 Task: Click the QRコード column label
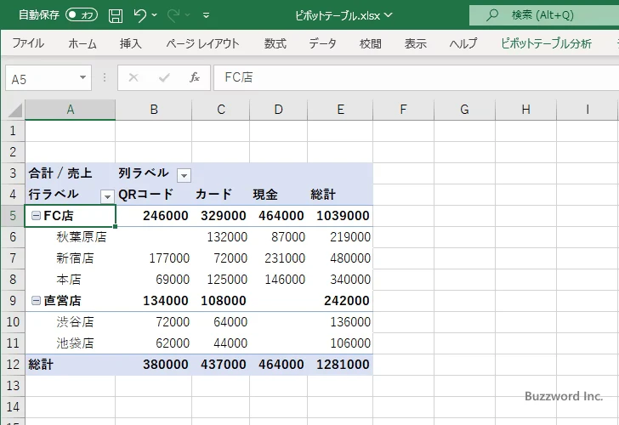(154, 195)
